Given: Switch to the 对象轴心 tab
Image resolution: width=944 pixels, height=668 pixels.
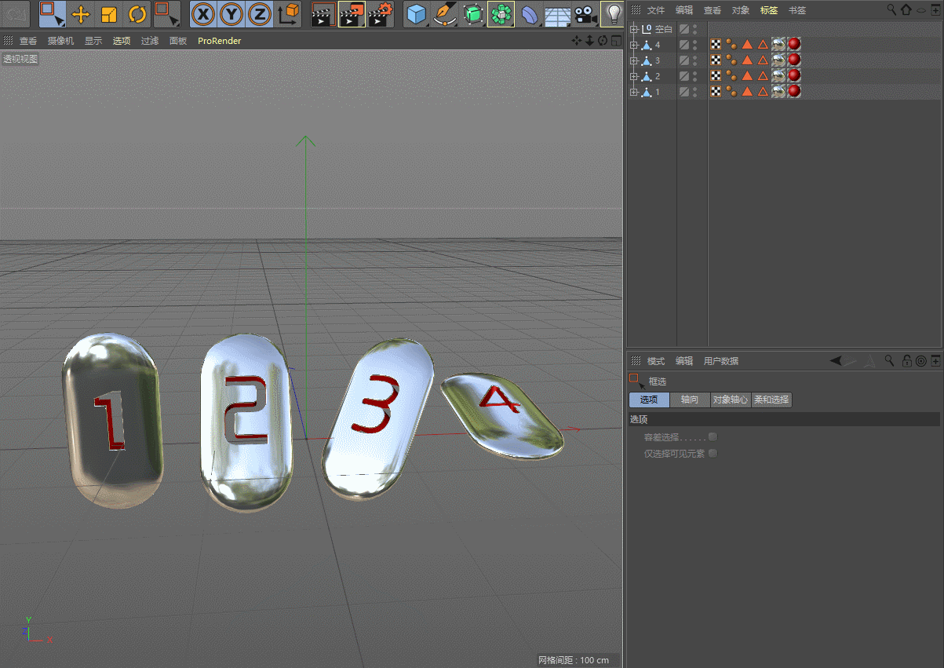Looking at the screenshot, I should point(730,400).
